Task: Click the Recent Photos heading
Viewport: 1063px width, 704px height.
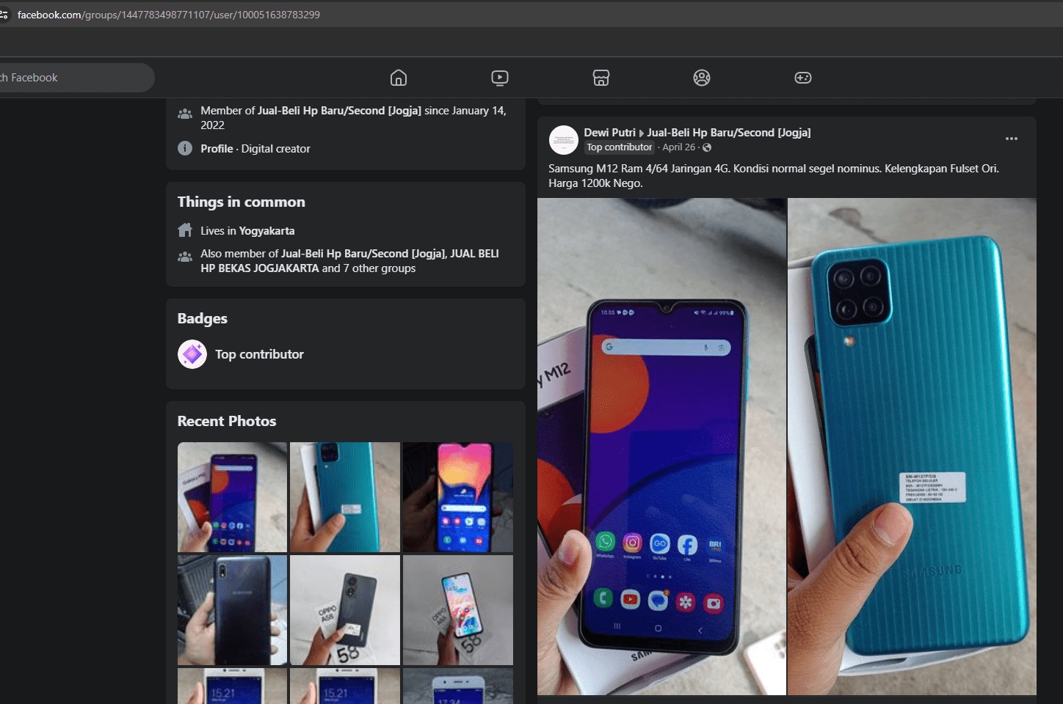Action: point(227,421)
